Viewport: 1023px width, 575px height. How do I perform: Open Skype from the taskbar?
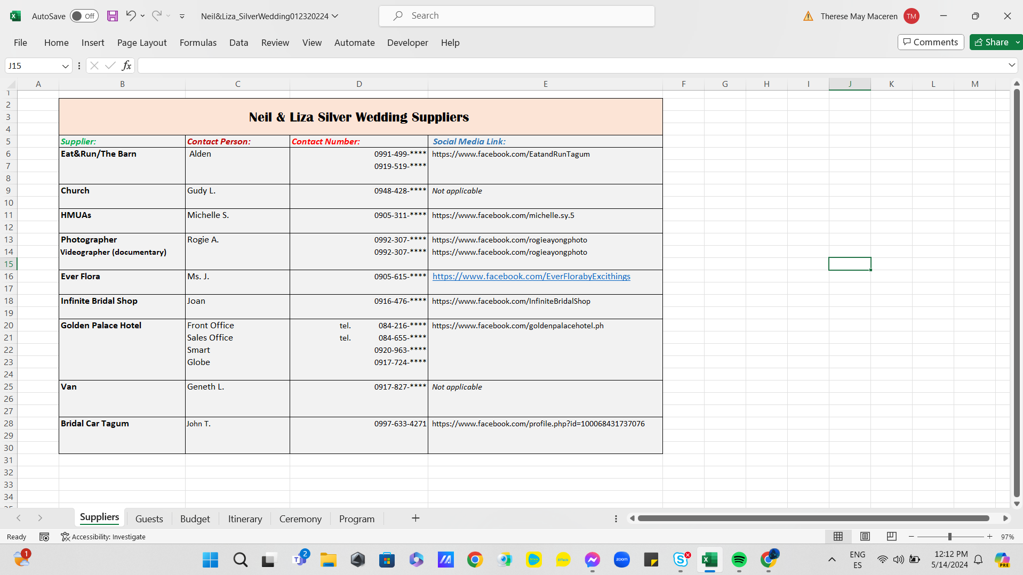click(x=681, y=560)
